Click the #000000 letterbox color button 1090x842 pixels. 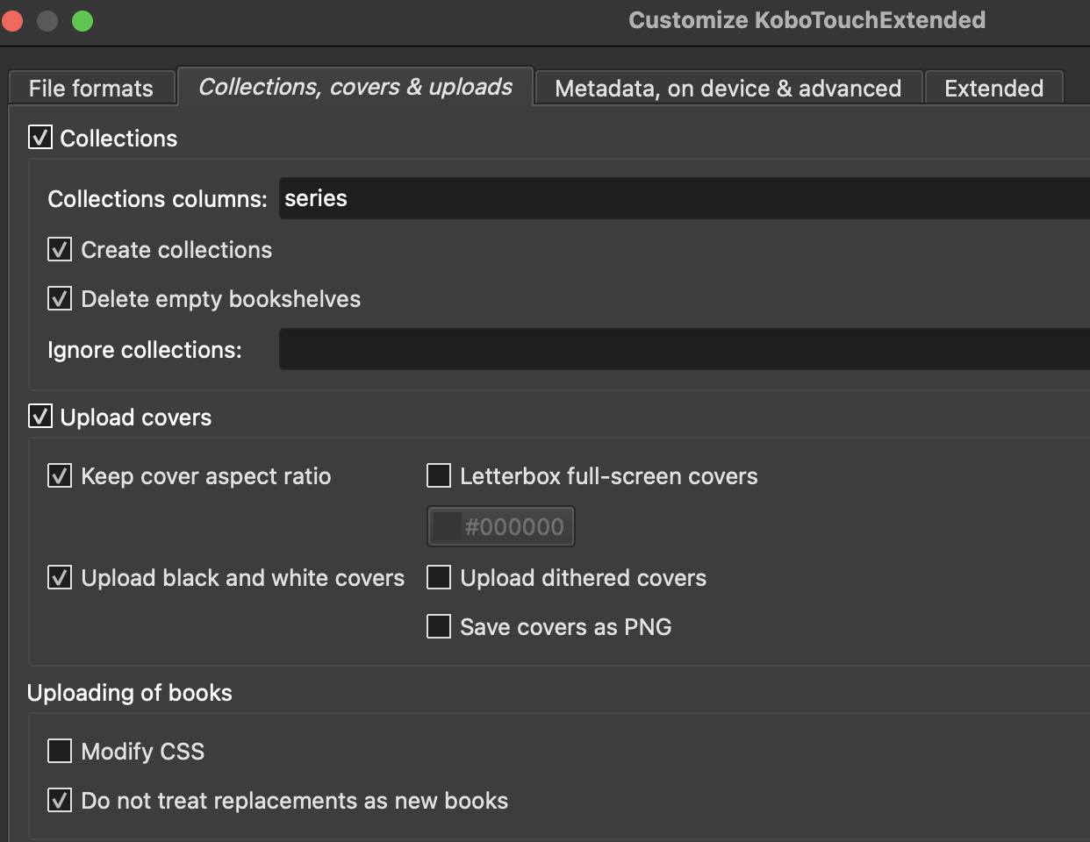(x=501, y=527)
